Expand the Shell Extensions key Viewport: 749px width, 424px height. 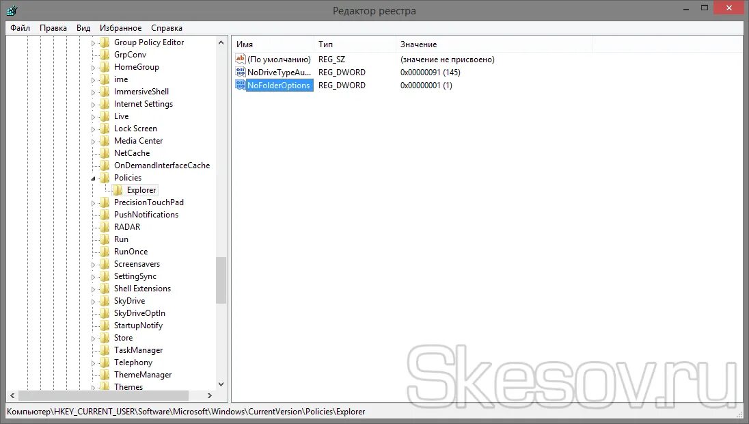(93, 289)
